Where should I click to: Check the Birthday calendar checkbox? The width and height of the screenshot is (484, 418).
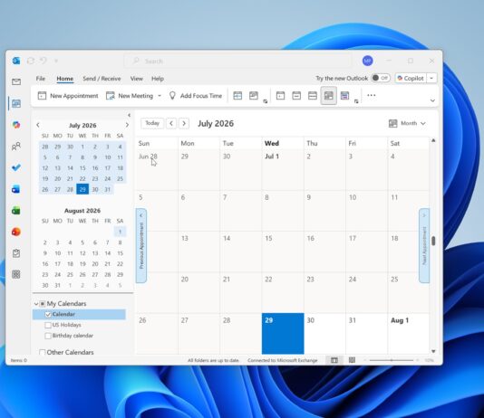coord(48,336)
